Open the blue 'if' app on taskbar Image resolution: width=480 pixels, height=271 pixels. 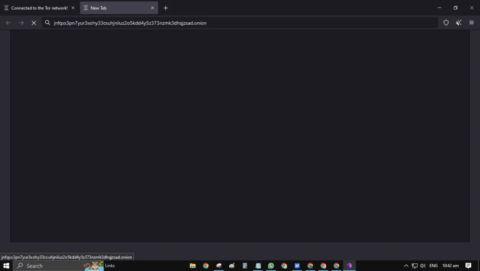[297, 266]
